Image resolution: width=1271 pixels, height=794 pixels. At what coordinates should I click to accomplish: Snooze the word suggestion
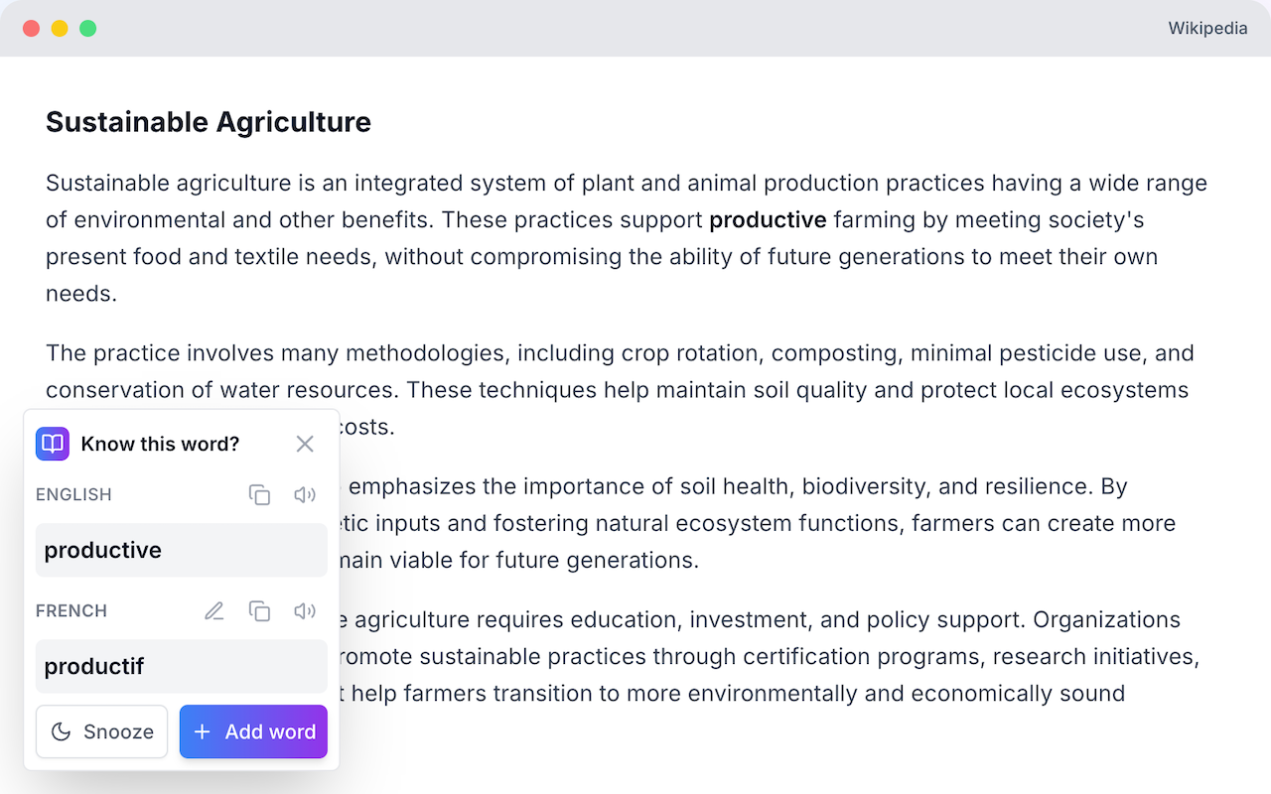coord(102,731)
